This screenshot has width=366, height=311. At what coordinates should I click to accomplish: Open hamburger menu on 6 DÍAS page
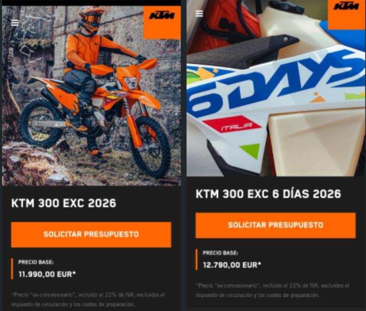[199, 13]
